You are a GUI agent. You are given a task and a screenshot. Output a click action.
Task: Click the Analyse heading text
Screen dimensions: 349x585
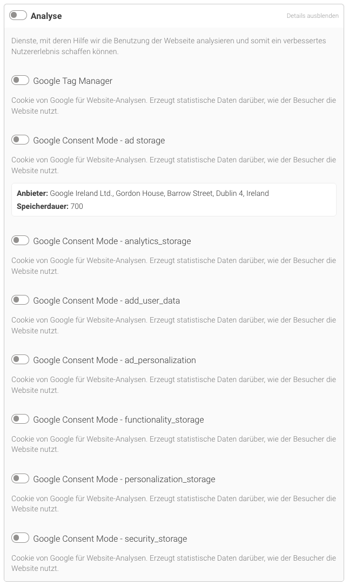[x=46, y=16]
